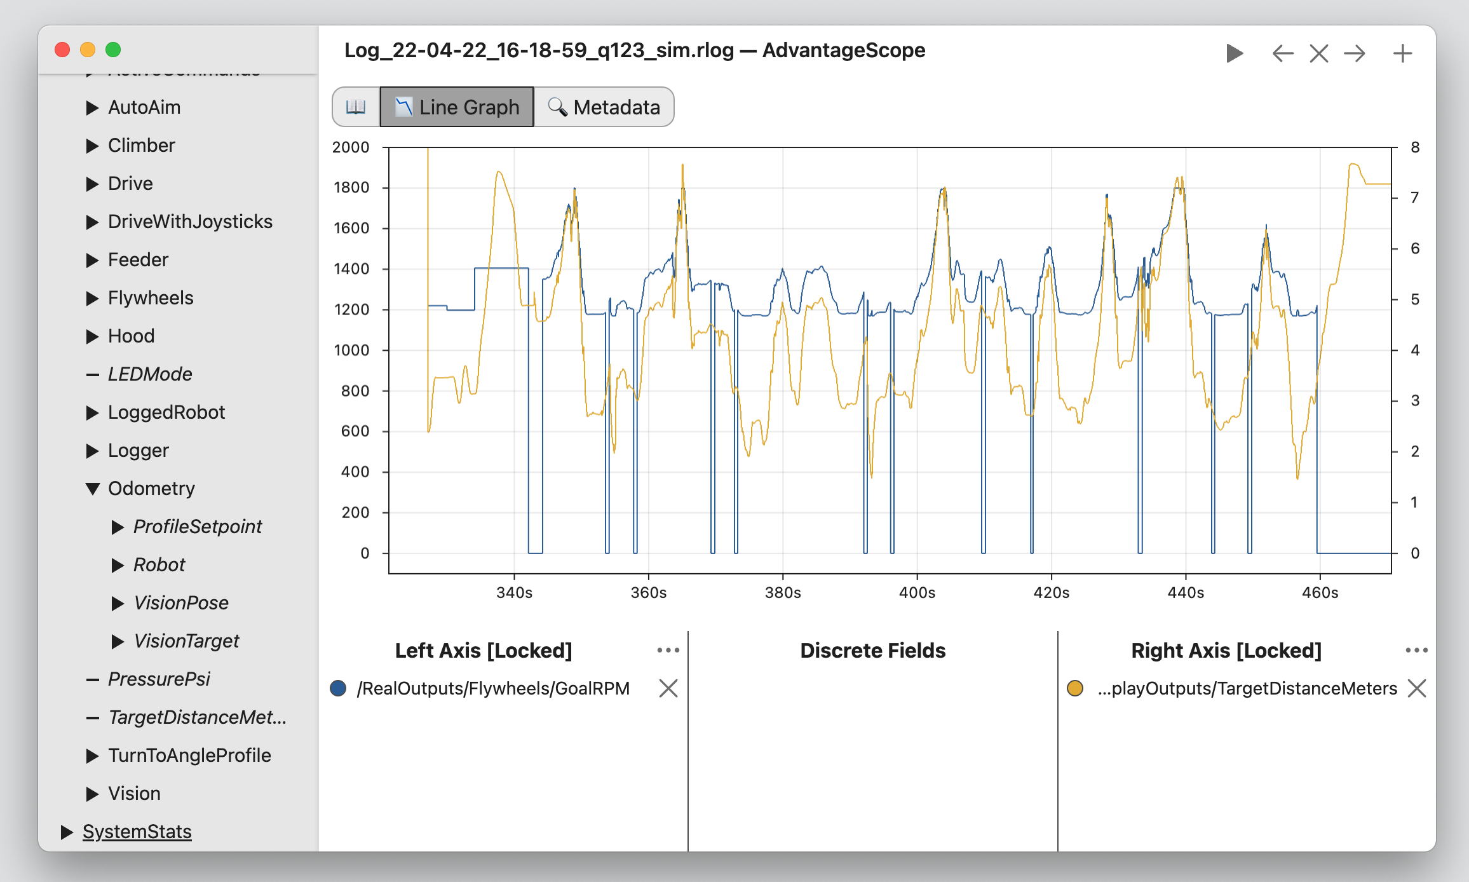The height and width of the screenshot is (882, 1469).
Task: Select the TargetDistanceMet... field
Action: (x=197, y=717)
